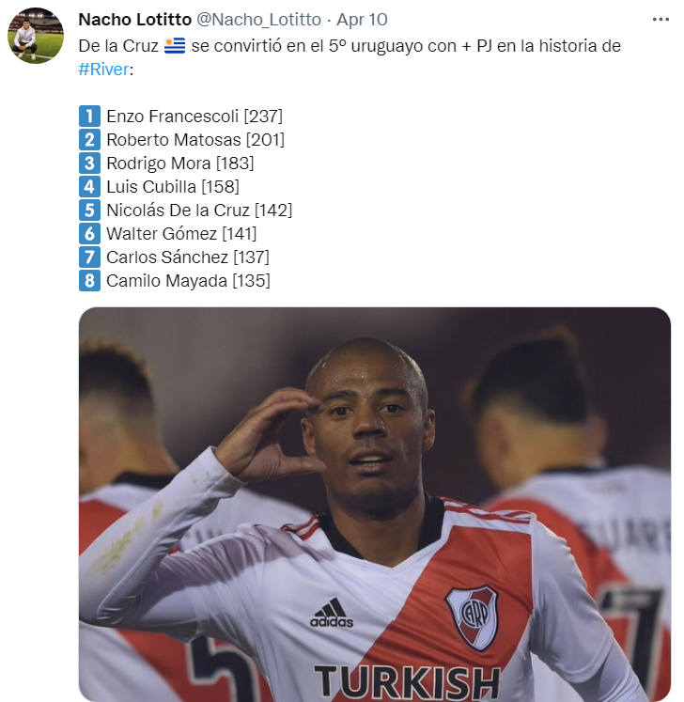Click the number 2 keycap emoji

coord(89,140)
